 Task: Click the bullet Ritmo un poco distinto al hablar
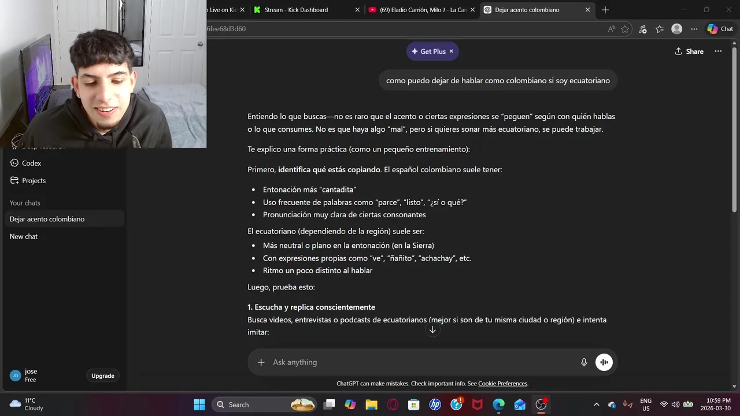click(317, 270)
